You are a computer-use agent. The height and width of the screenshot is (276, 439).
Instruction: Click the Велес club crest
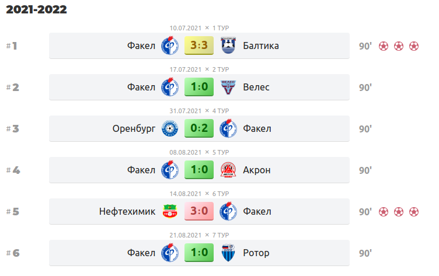pyautogui.click(x=228, y=87)
